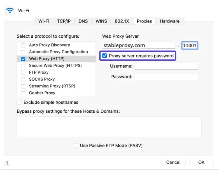Enable Secure Web Proxy (HTTPS) checkbox
This screenshot has width=219, height=170.
23,66
